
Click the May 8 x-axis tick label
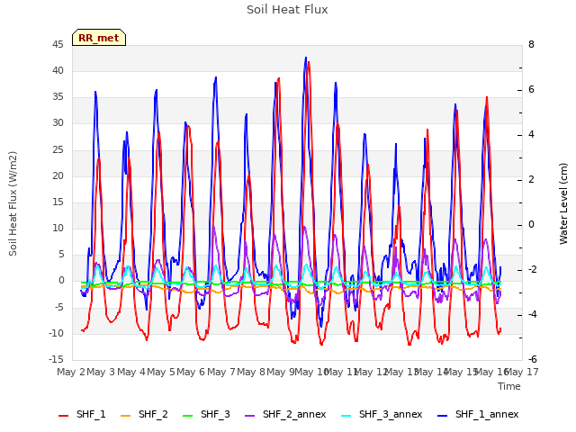(251, 372)
